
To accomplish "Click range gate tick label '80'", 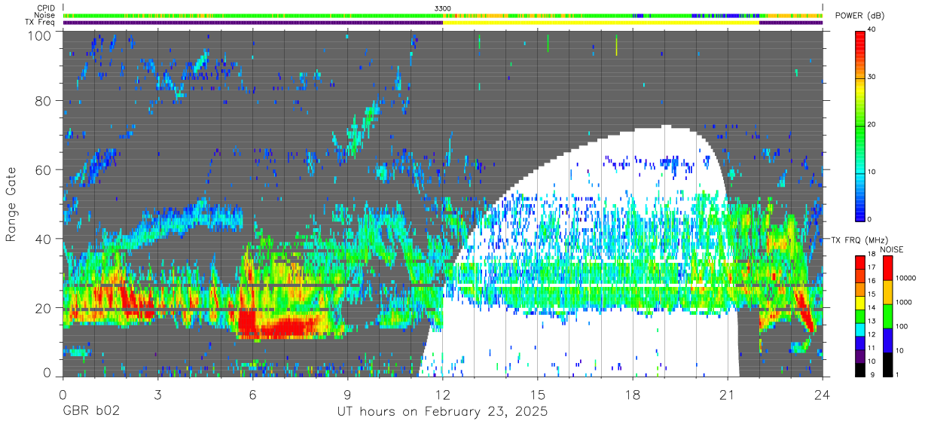I will 44,101.
